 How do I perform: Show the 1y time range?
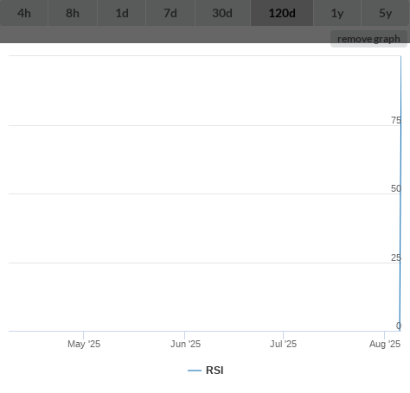tap(337, 13)
